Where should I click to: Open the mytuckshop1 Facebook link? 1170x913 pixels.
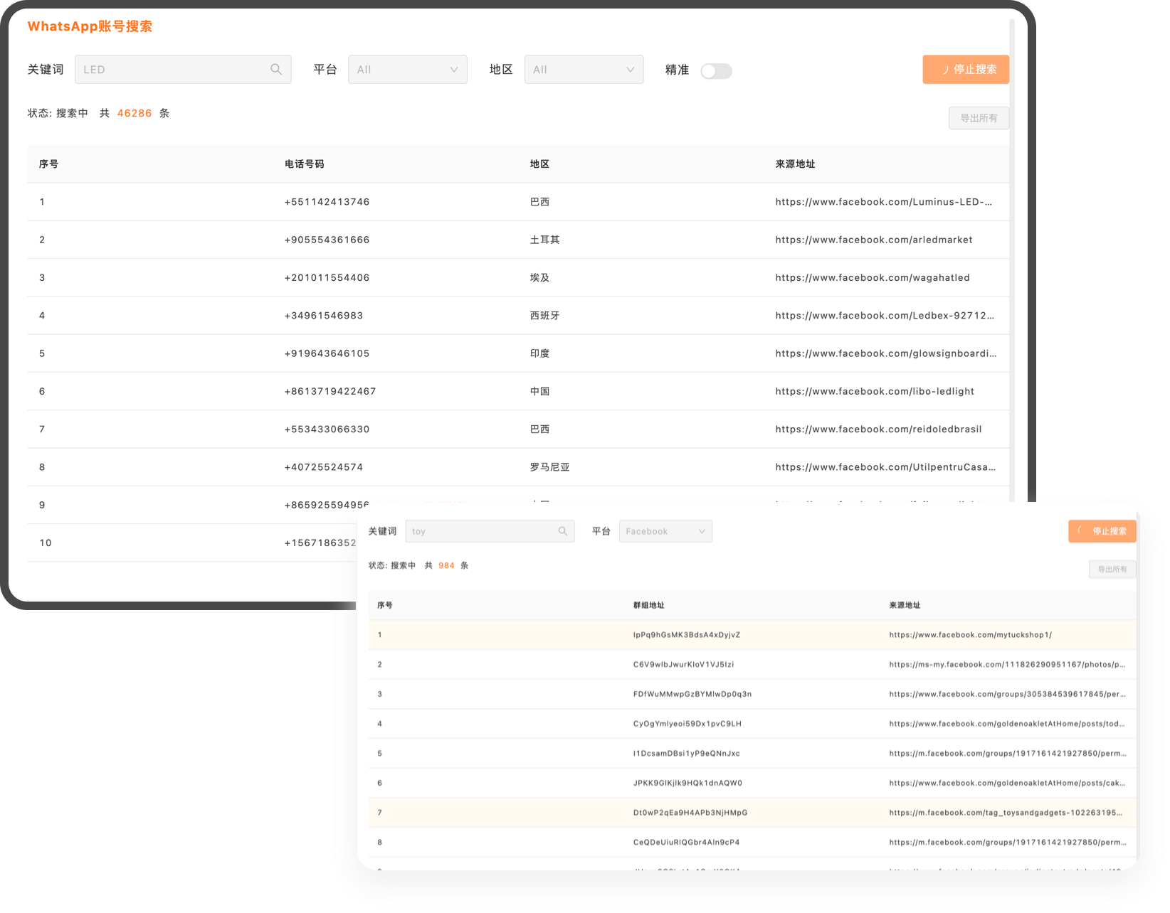tap(970, 635)
